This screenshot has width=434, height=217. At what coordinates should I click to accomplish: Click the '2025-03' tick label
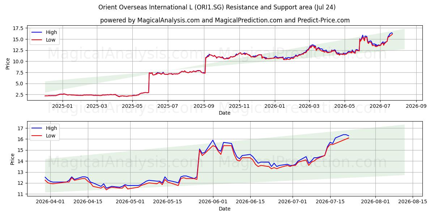(98, 106)
